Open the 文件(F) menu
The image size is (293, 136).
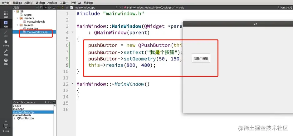[x=6, y=3]
